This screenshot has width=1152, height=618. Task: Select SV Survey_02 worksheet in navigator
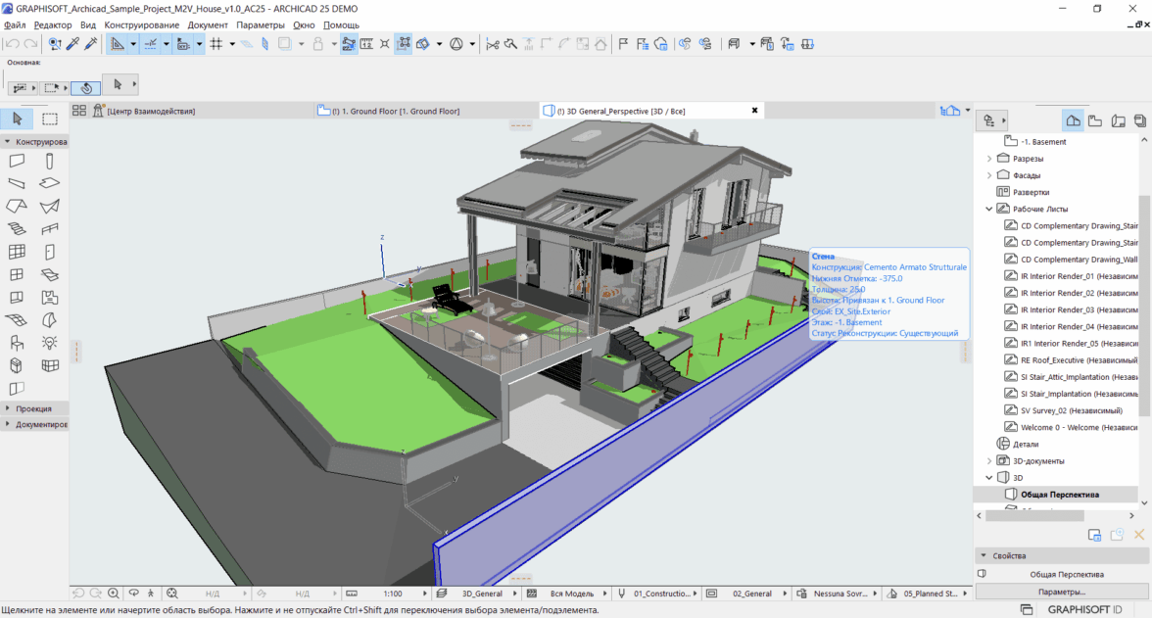[1071, 410]
